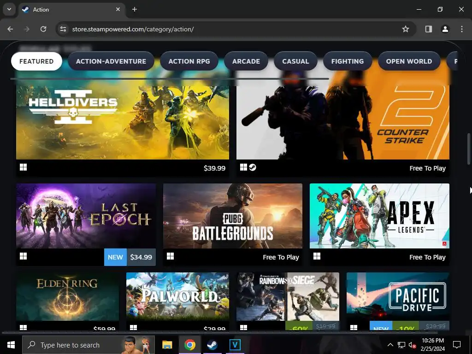
Task: Open the Windows Start menu
Action: click(11, 345)
